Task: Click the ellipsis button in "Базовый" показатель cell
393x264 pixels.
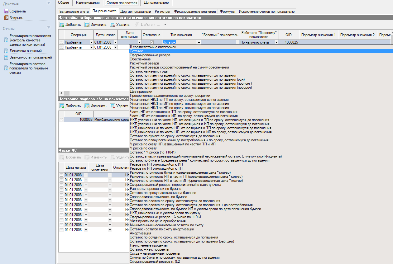Action: [x=237, y=42]
